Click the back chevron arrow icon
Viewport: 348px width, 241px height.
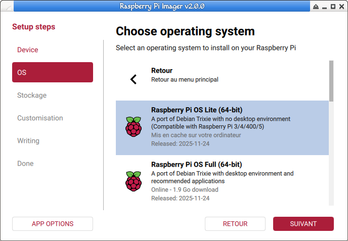pos(134,79)
